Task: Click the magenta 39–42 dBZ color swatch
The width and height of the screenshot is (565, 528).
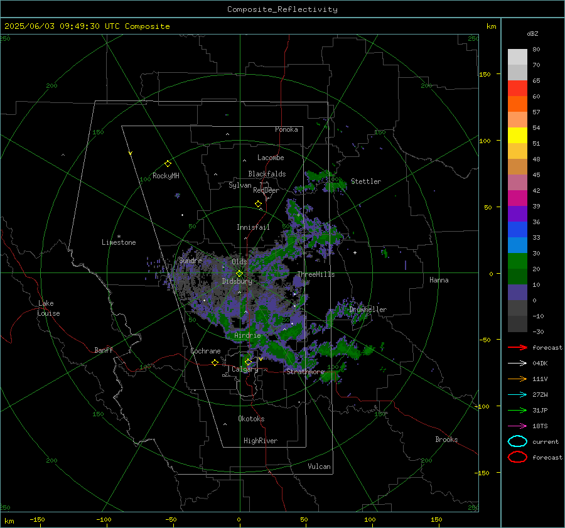Action: tap(517, 198)
